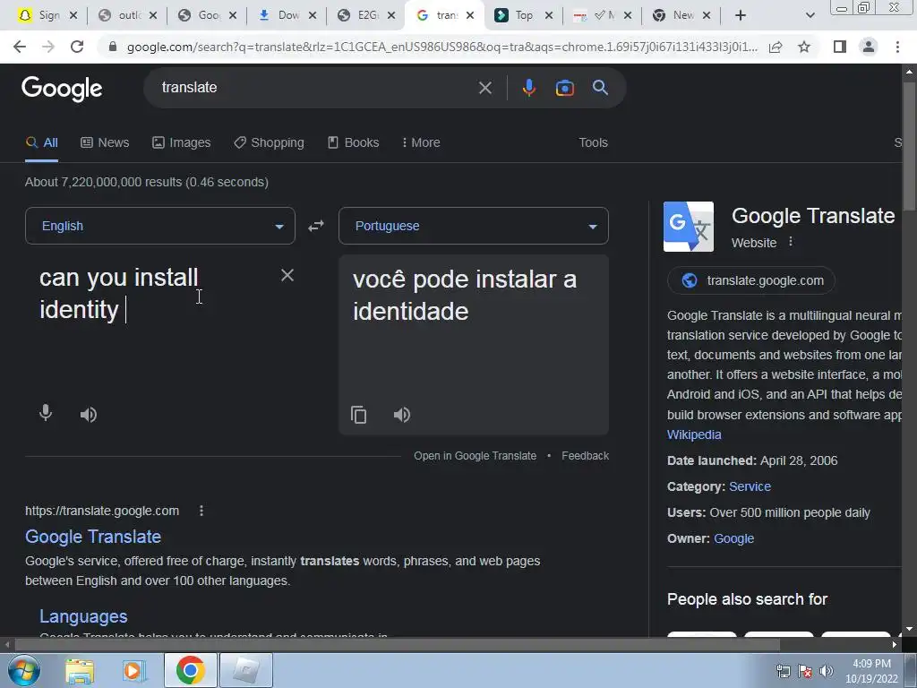Switch to the Top browser tab

point(523,15)
